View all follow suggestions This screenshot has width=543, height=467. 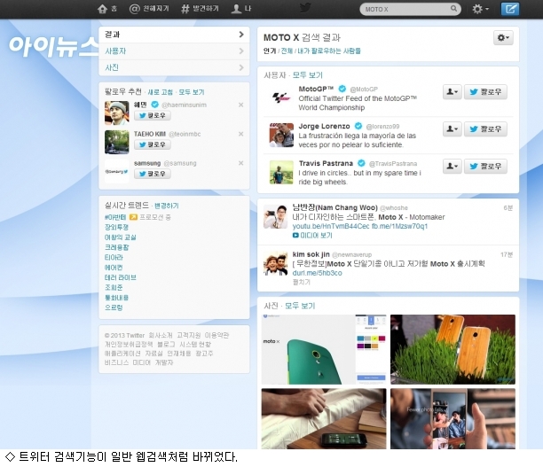coord(192,92)
